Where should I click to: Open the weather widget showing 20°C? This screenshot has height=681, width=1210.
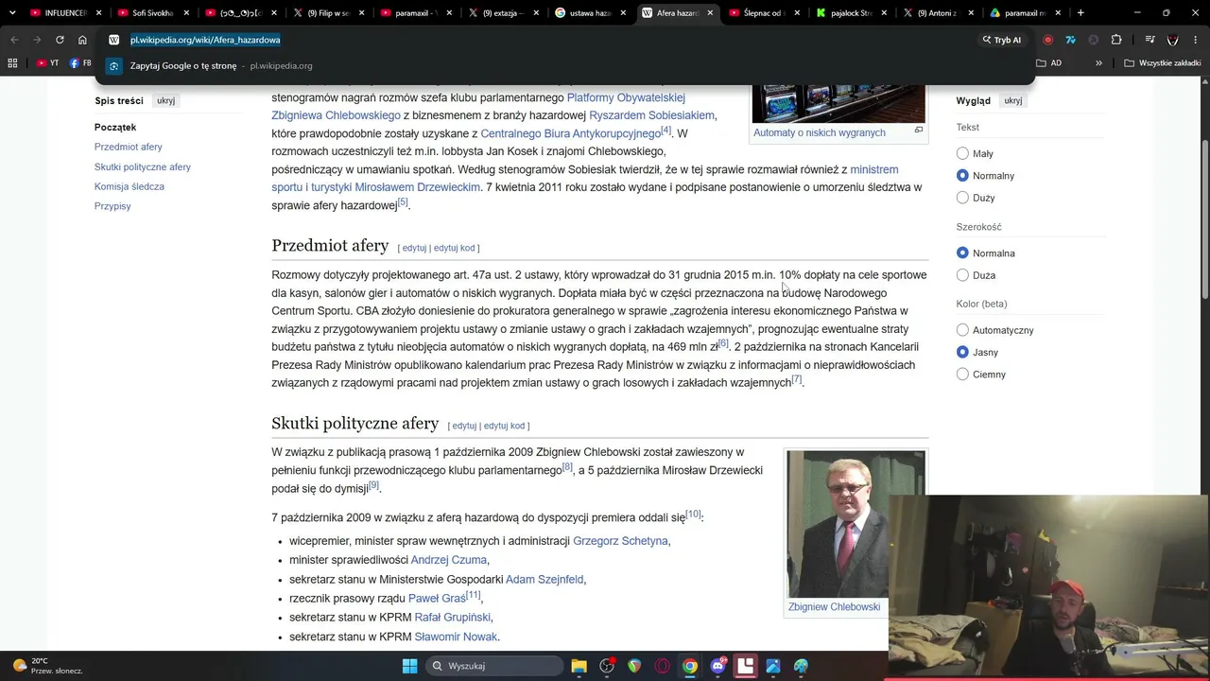click(x=47, y=666)
